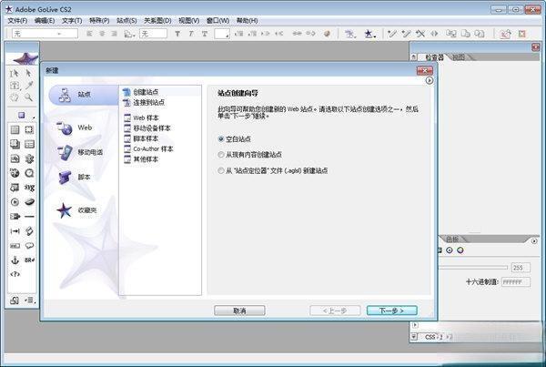Open the 帮助(H) menu
The image size is (546, 367).
tap(248, 21)
